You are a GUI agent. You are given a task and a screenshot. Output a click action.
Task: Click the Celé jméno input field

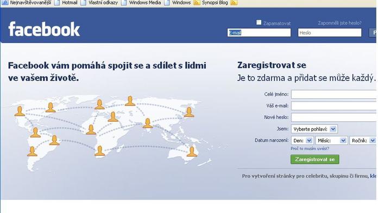333,95
